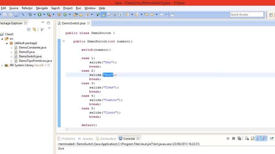
Task: Close the DemoSwitch.java editor tab
Action: [x=89, y=23]
